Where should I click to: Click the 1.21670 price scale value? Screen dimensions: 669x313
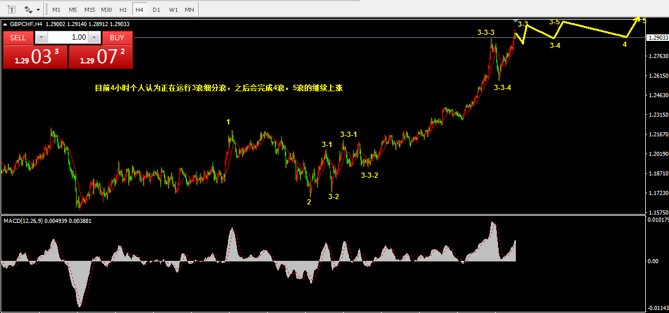pos(658,135)
